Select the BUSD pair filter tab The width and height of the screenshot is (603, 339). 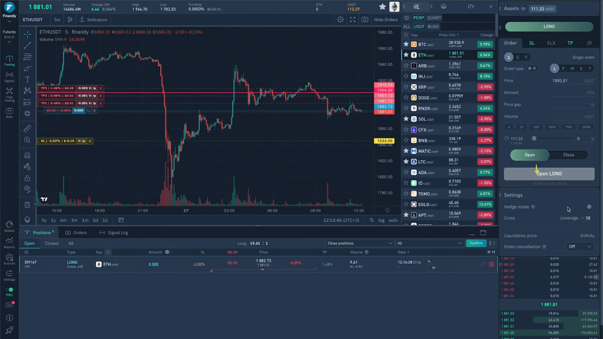pyautogui.click(x=433, y=26)
